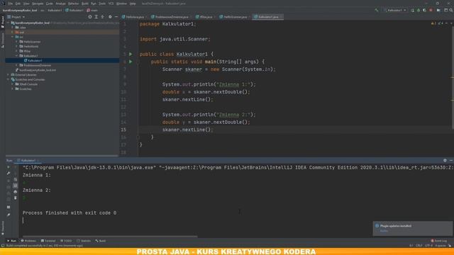Open Problems tool window button

(28, 241)
